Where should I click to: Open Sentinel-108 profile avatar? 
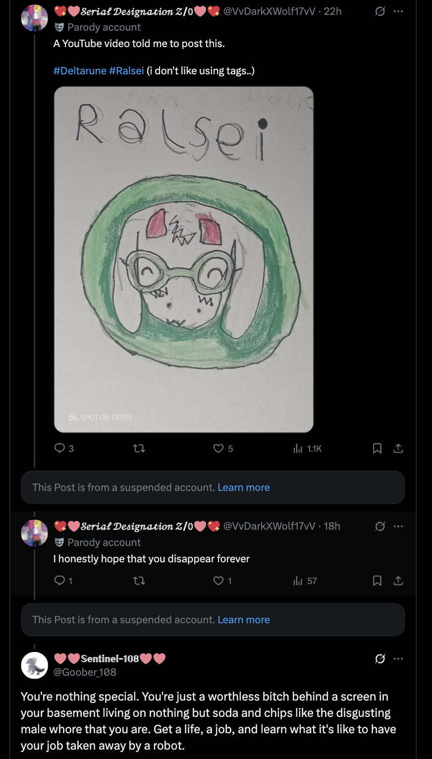(35, 665)
